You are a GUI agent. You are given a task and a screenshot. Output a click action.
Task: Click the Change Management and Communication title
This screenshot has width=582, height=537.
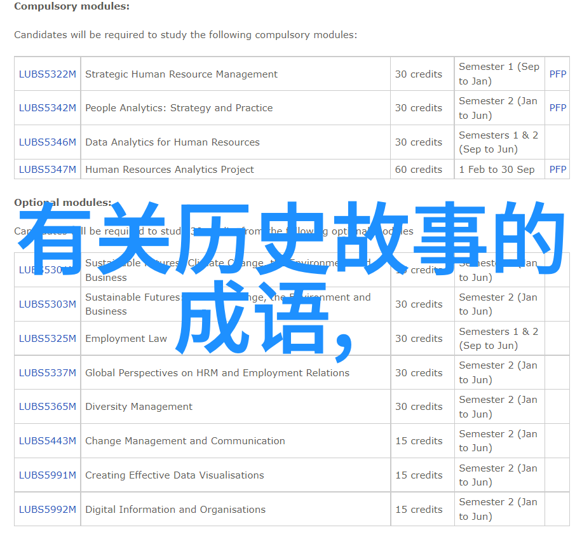(x=185, y=441)
